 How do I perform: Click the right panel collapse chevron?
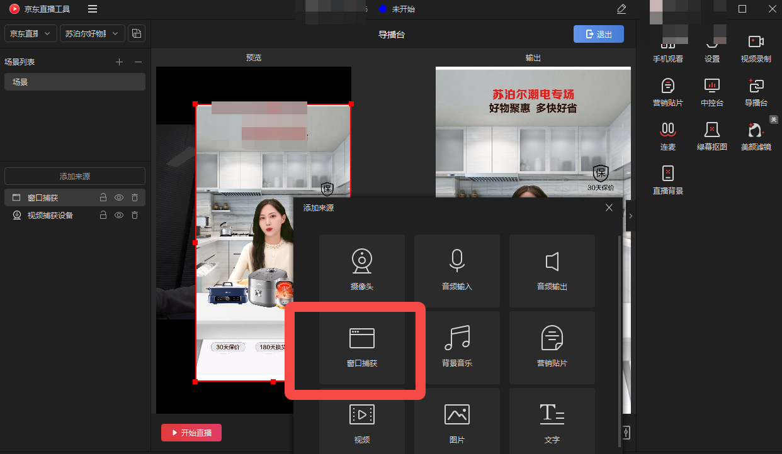631,216
